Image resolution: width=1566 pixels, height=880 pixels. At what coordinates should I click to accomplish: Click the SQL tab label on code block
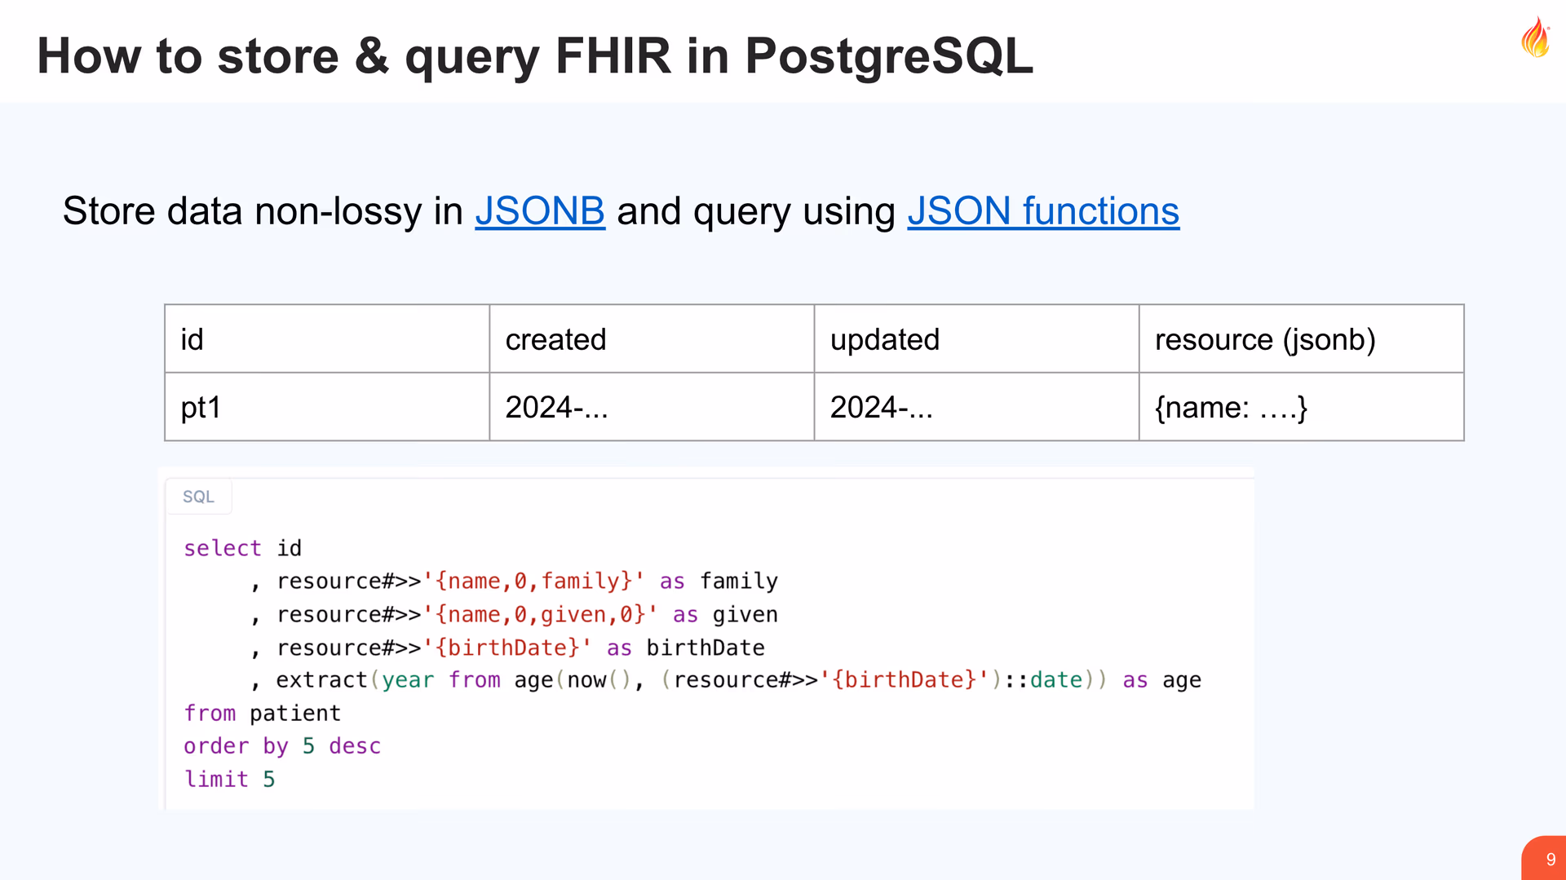[198, 497]
